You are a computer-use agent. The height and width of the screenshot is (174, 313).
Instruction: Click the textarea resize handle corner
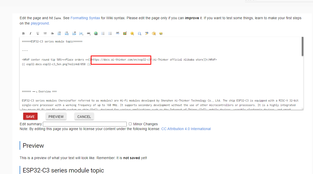(x=302, y=109)
